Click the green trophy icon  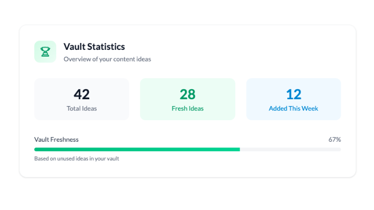[x=45, y=52]
